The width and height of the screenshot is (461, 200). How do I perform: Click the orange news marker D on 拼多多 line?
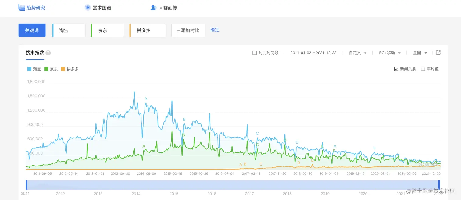298,163
